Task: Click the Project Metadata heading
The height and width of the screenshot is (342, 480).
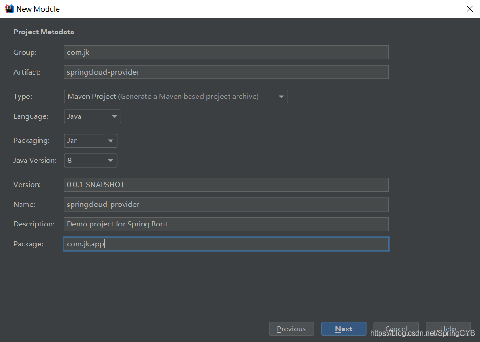Action: (x=44, y=32)
